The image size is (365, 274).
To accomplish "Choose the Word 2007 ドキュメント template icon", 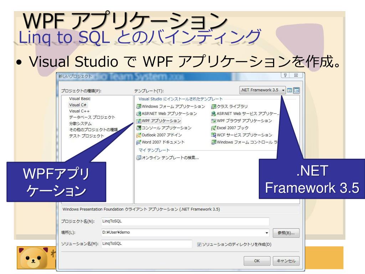I will coord(139,142).
